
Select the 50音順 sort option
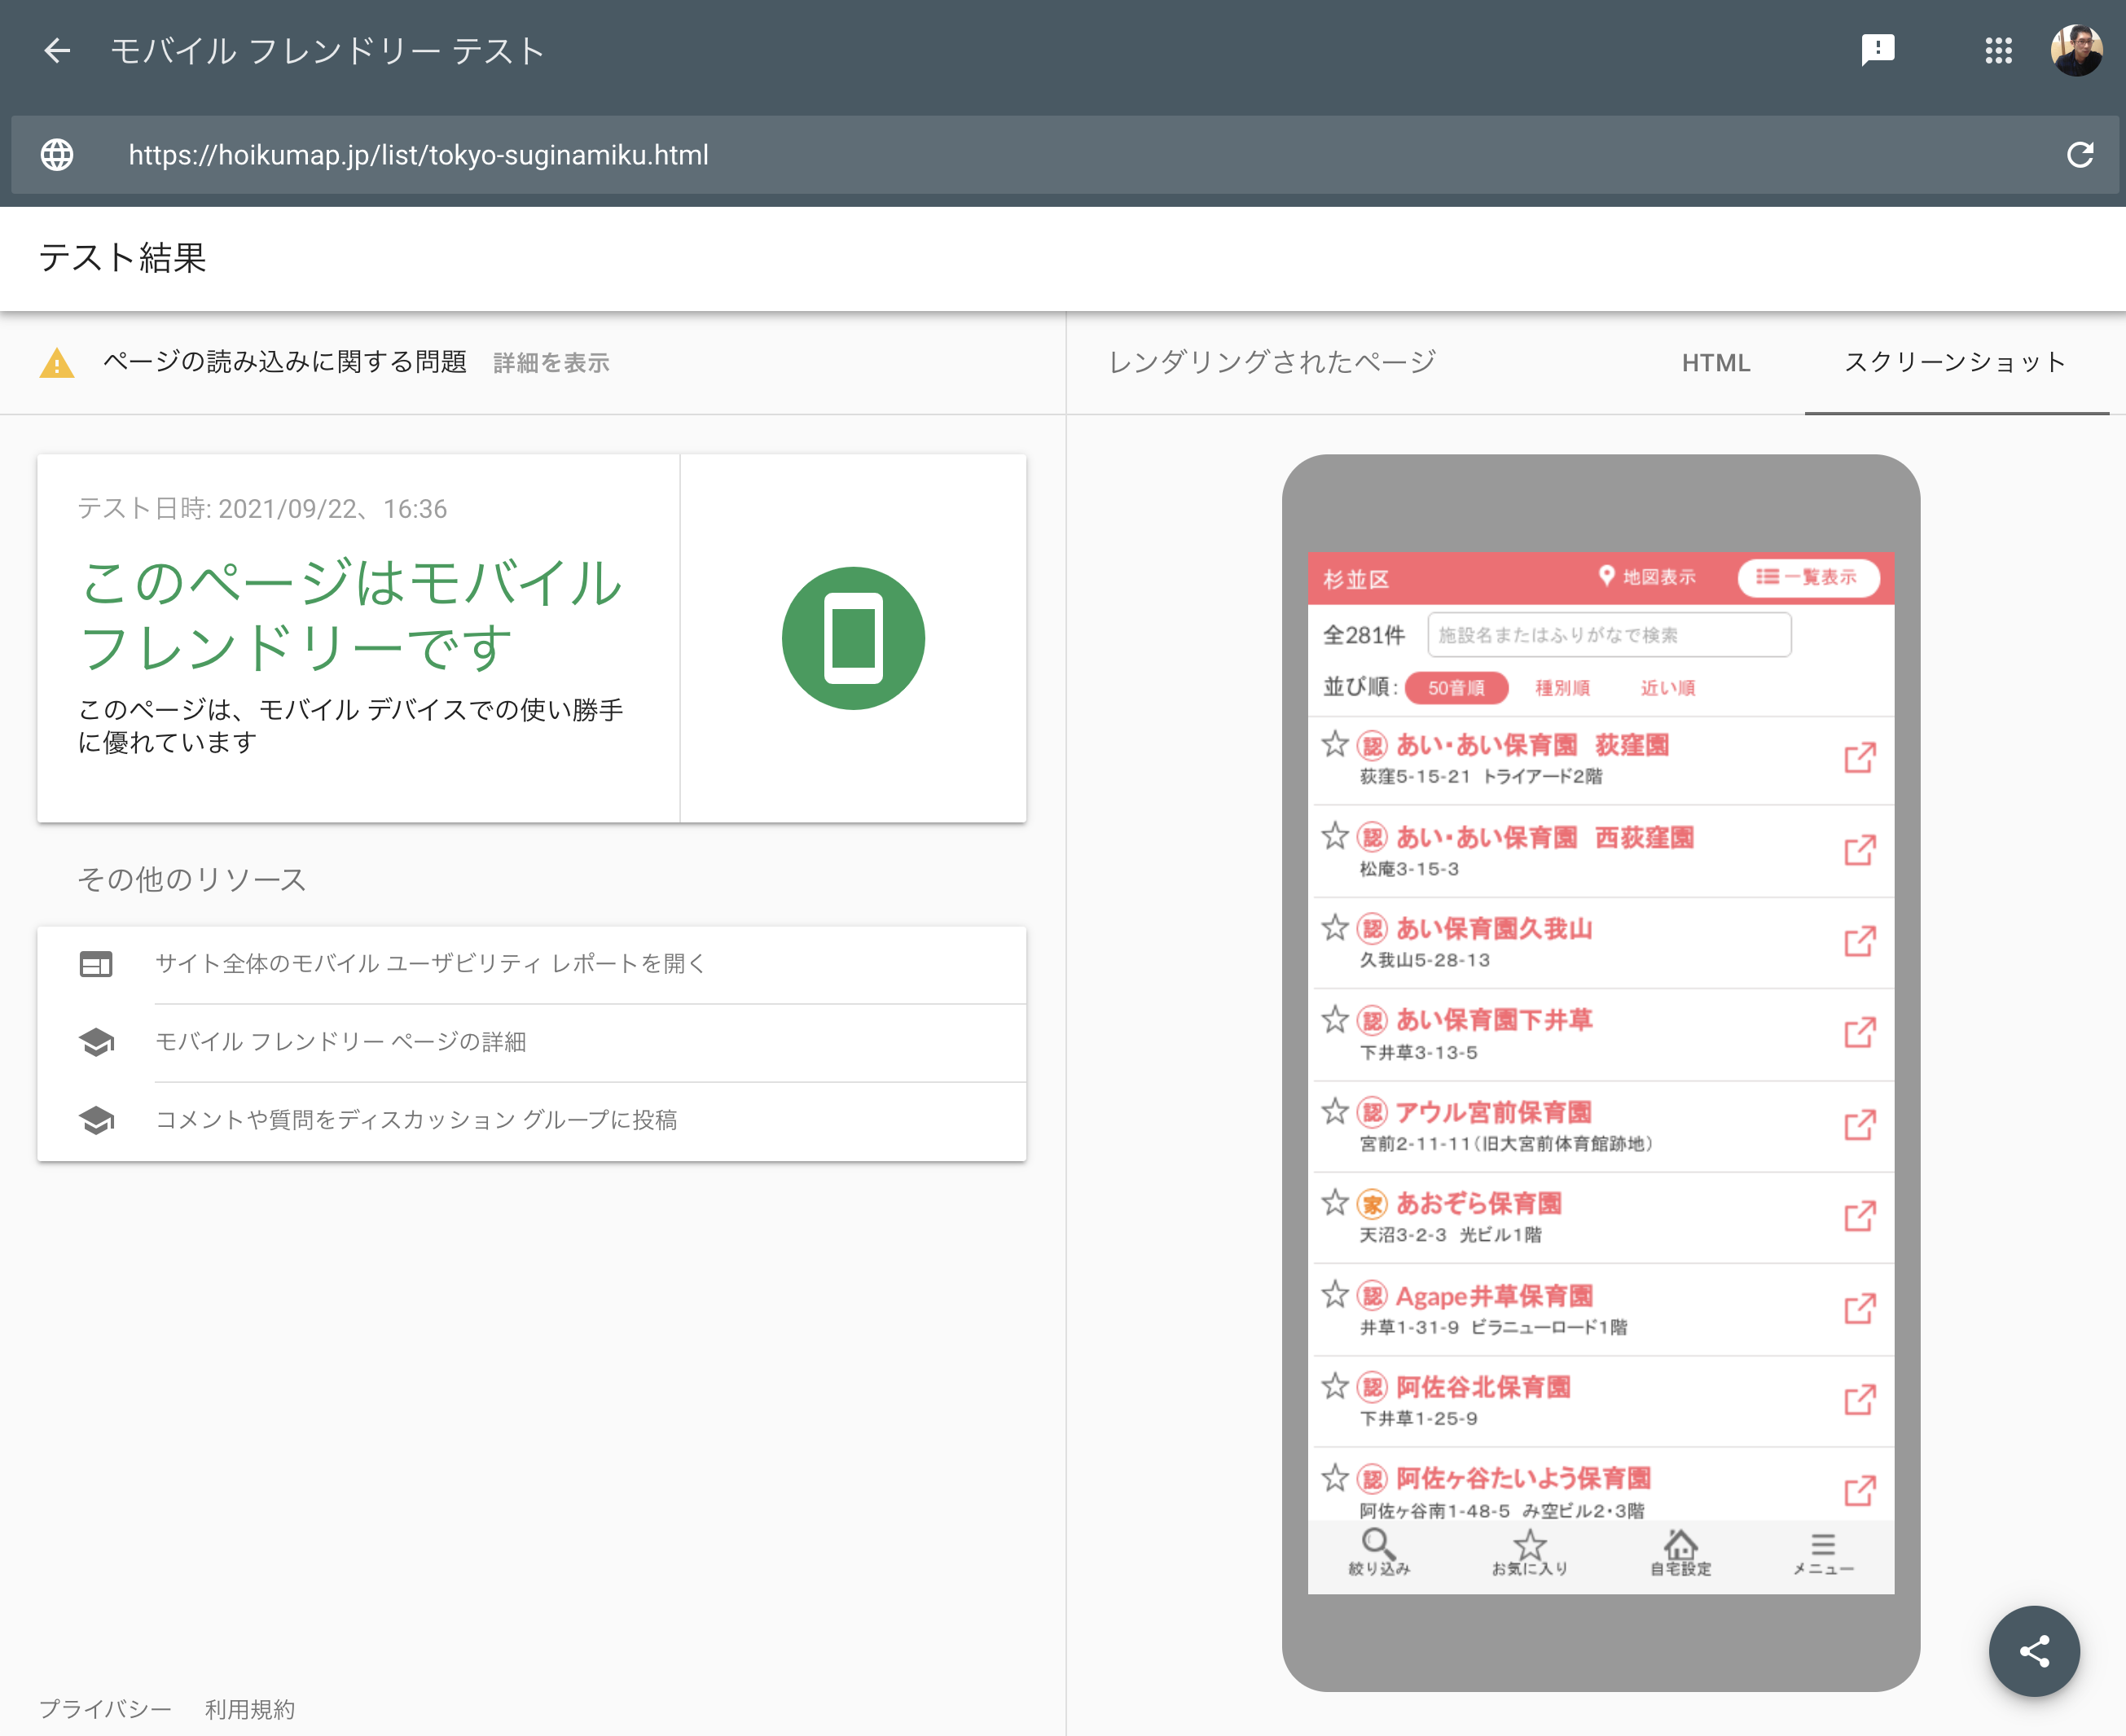tap(1455, 688)
